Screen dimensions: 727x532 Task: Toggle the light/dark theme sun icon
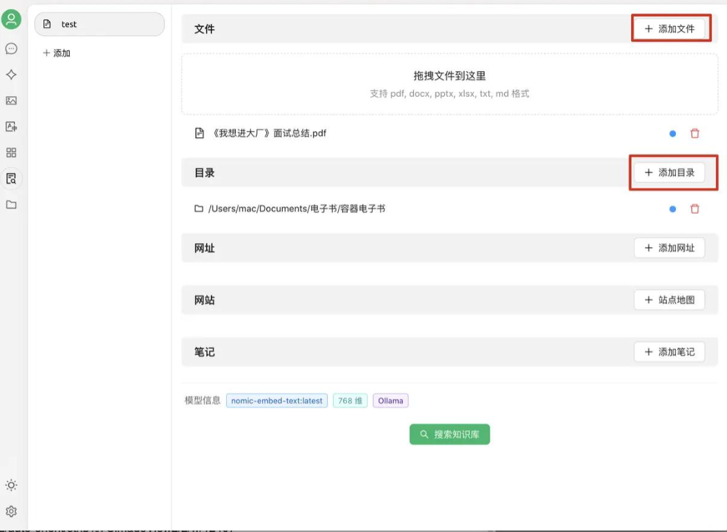(11, 485)
